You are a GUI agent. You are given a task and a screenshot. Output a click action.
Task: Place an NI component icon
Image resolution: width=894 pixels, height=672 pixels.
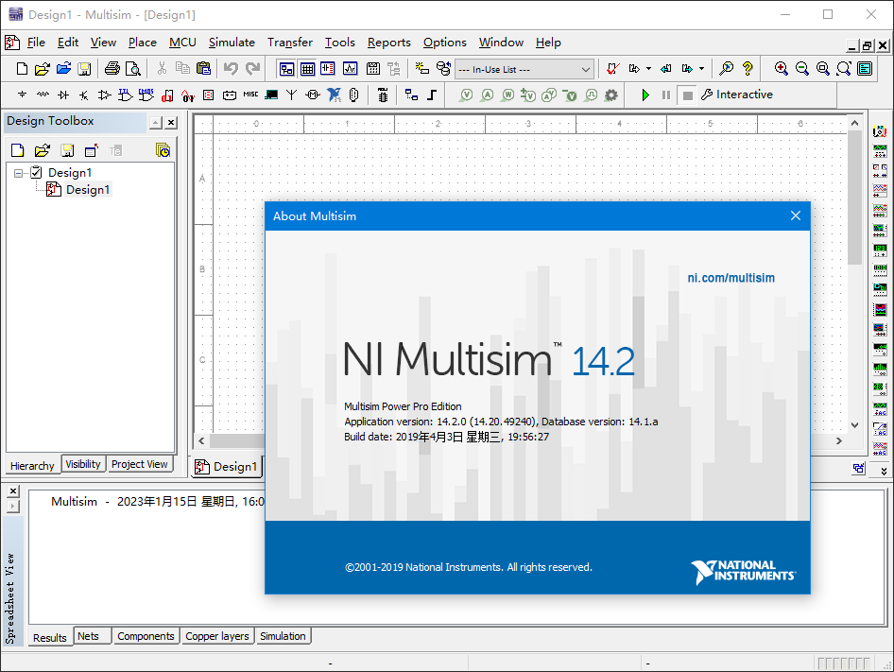pyautogui.click(x=334, y=95)
